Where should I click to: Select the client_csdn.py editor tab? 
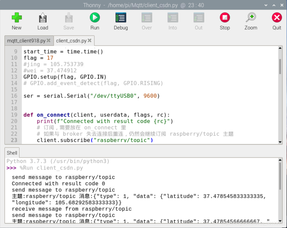tap(71, 41)
